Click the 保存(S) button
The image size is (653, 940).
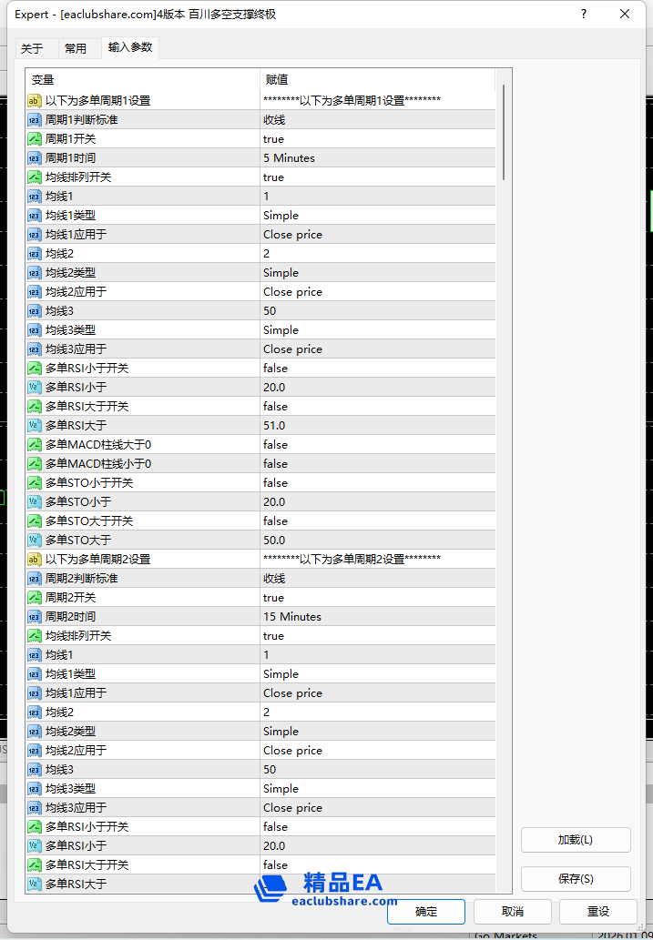[576, 879]
